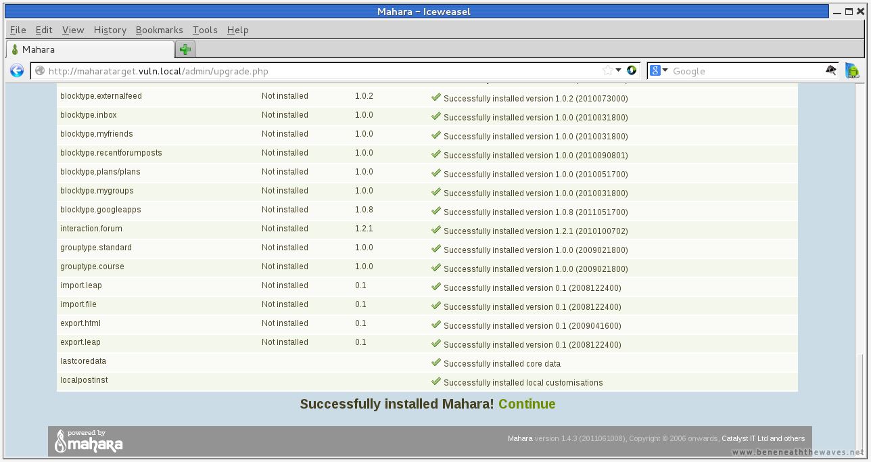Click 'Successfully installed local customisations' text
871x462 pixels.
click(x=523, y=383)
